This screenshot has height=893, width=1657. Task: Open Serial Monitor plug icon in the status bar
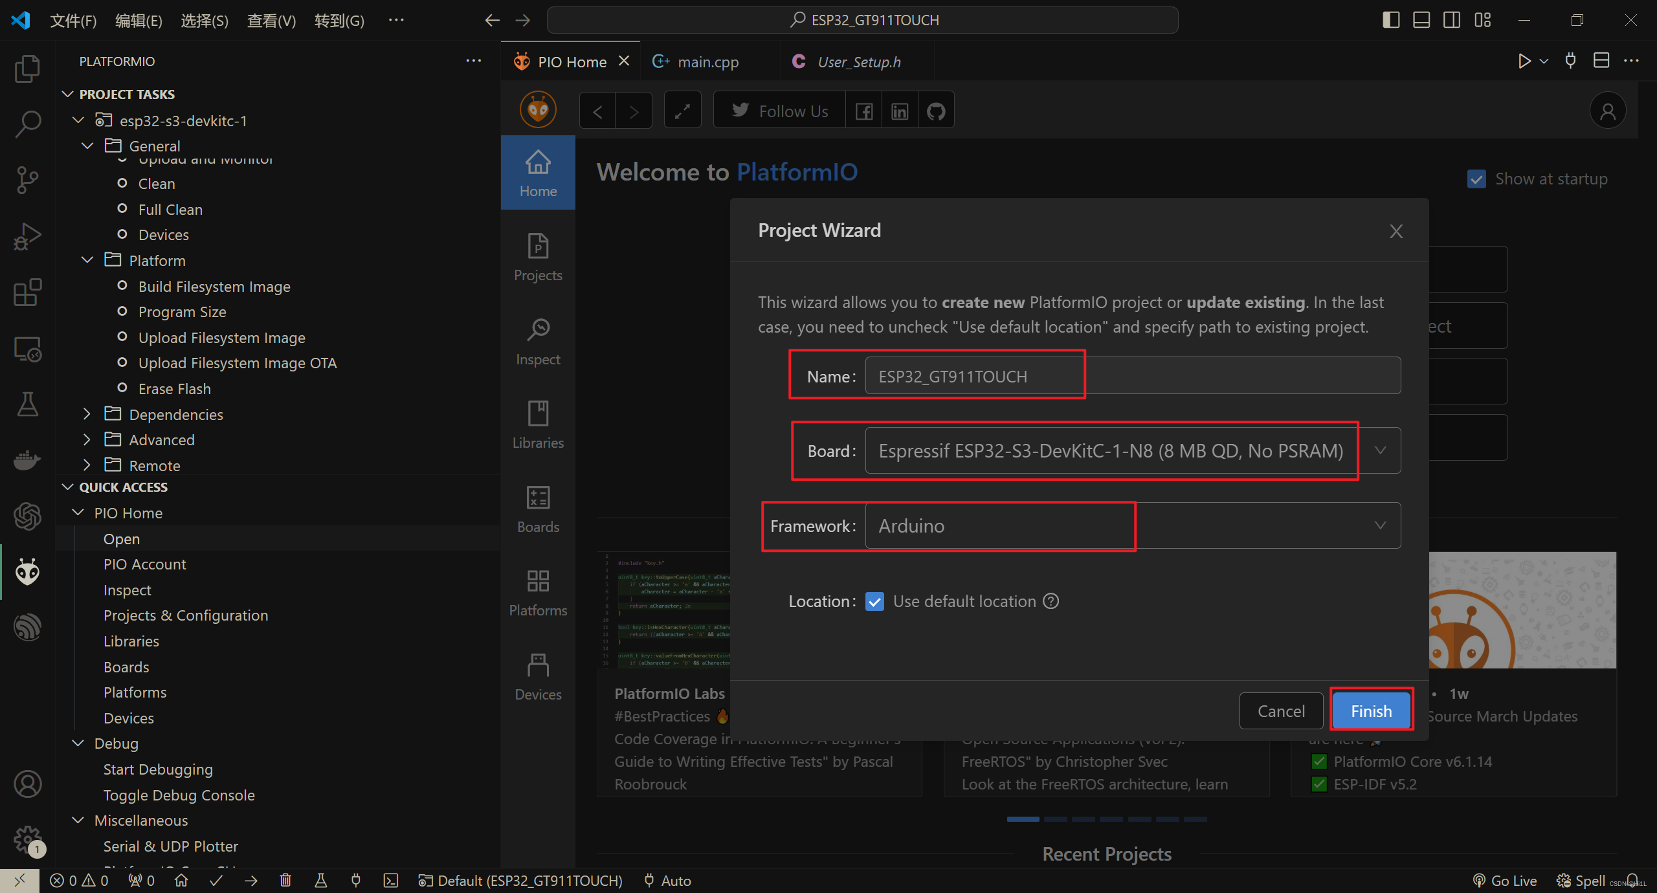[355, 881]
